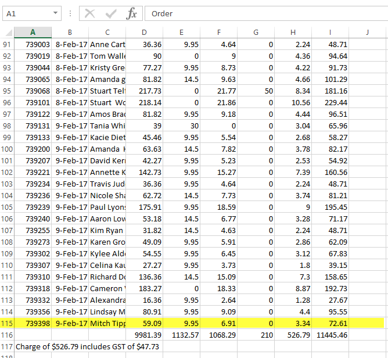Click total cell 210
The height and width of the screenshot is (358, 388).
(256, 335)
